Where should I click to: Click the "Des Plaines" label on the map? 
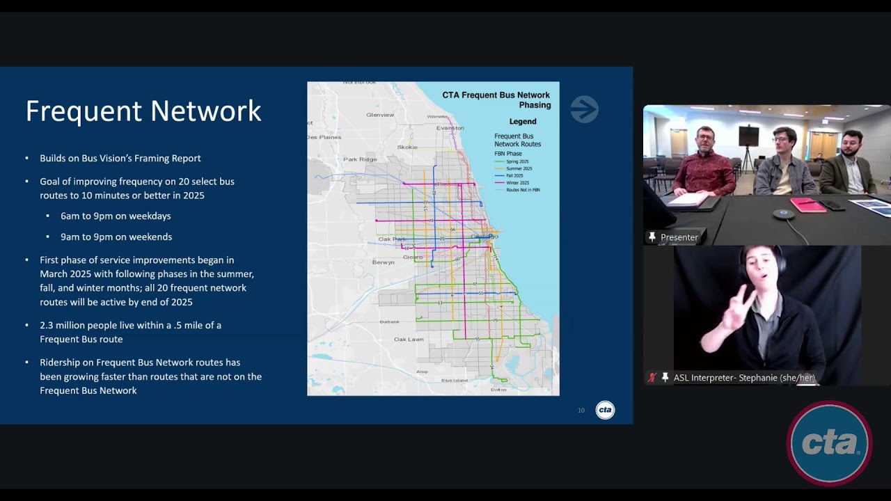coord(324,137)
